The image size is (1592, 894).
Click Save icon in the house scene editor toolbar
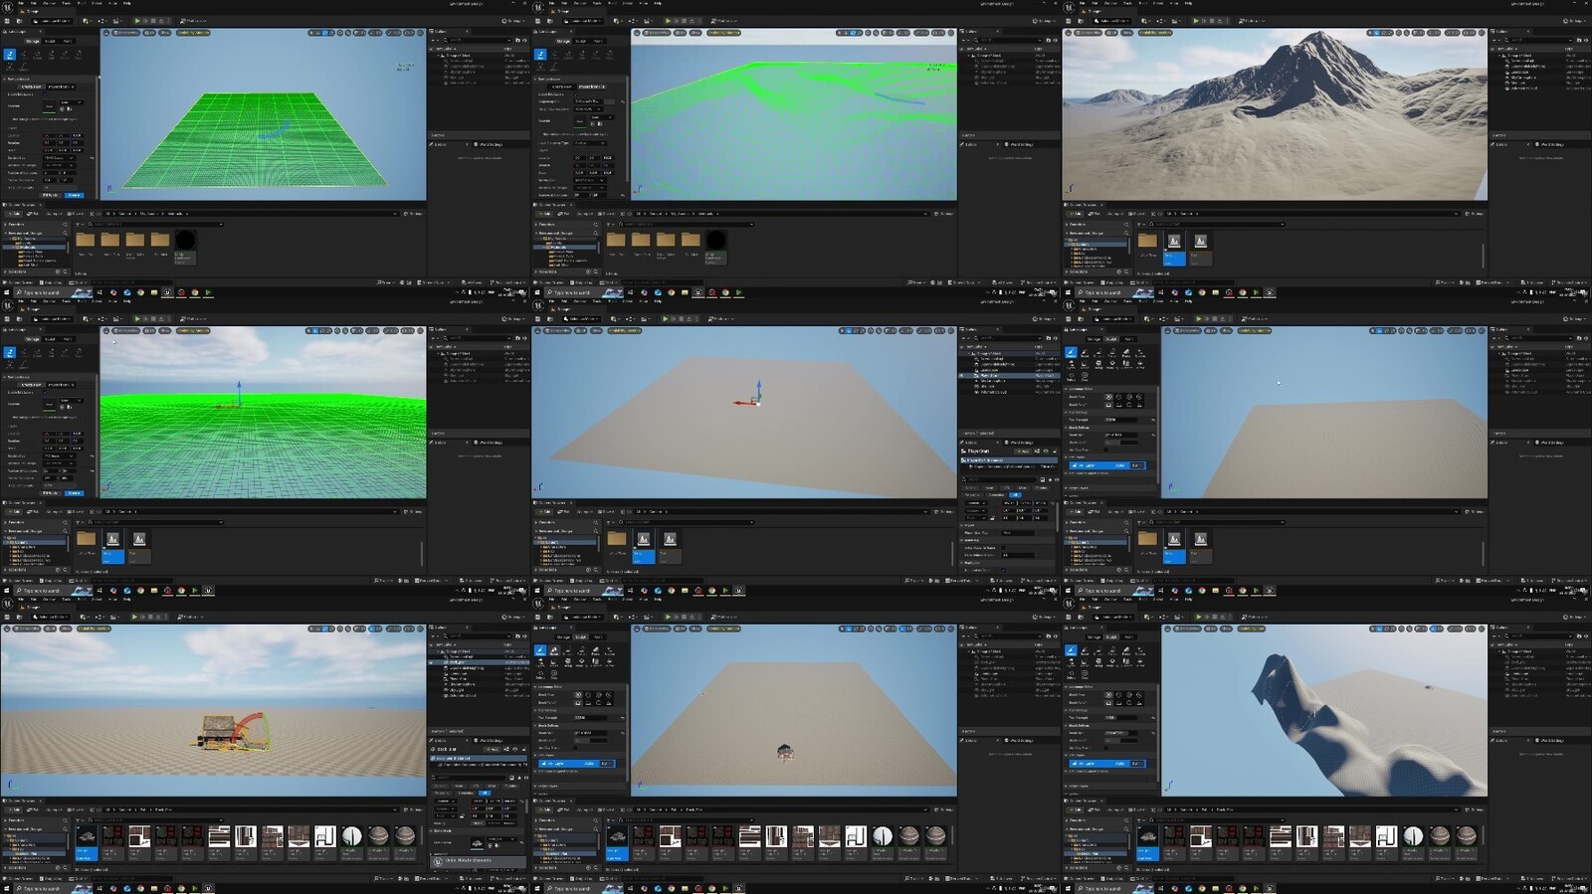coord(9,617)
